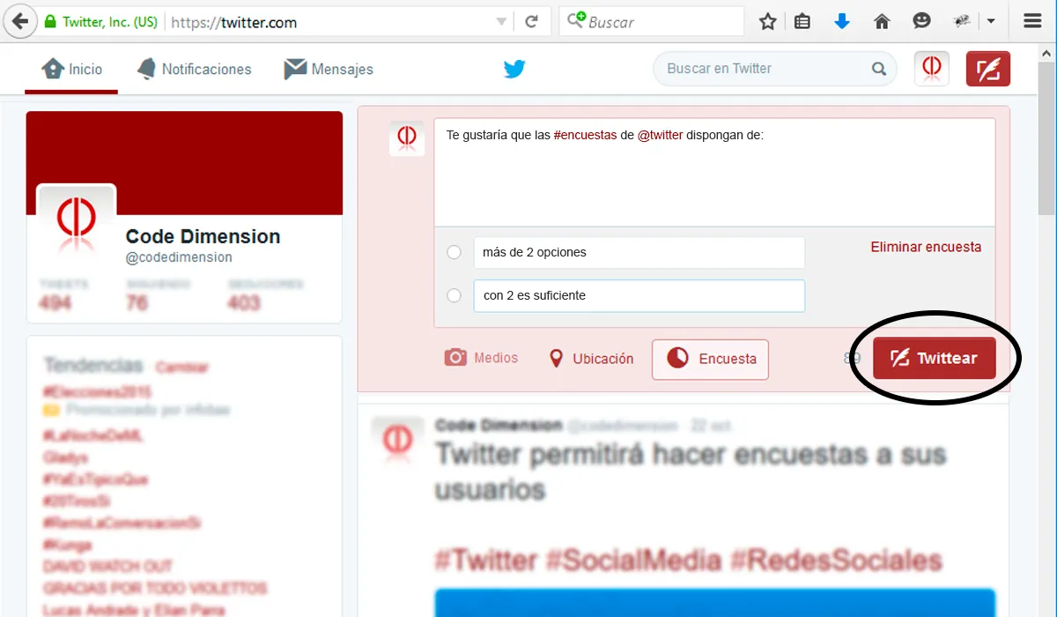Screen dimensions: 1057x617
Task: Open the downloads blue arrow icon
Action: point(842,22)
